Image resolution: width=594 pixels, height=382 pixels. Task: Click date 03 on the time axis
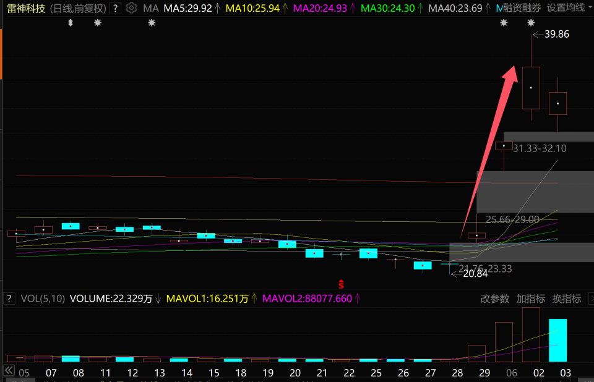click(x=566, y=373)
